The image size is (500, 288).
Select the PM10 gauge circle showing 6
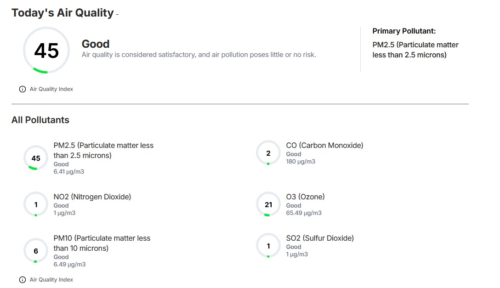(x=36, y=251)
